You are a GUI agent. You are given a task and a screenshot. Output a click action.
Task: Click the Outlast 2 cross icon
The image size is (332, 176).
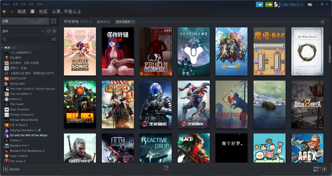tap(6, 140)
